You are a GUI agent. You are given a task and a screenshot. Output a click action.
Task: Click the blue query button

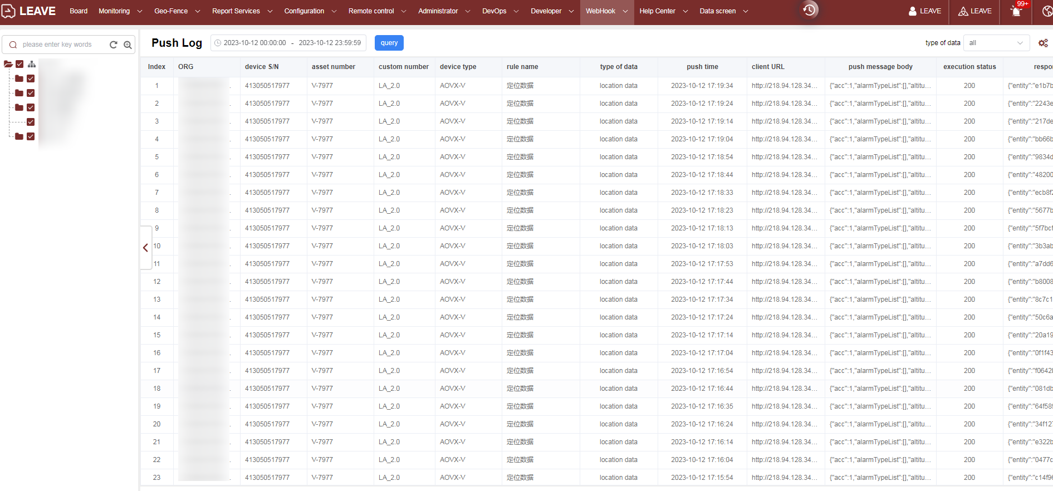pyautogui.click(x=389, y=43)
